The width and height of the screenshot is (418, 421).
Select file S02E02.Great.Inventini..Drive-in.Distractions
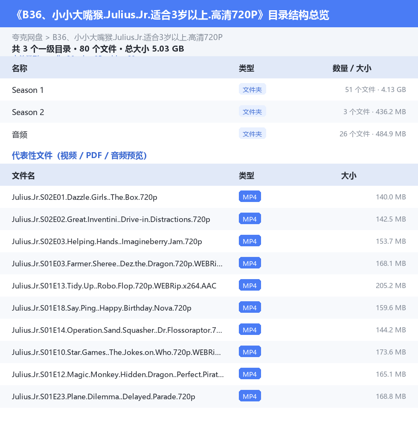pyautogui.click(x=111, y=219)
